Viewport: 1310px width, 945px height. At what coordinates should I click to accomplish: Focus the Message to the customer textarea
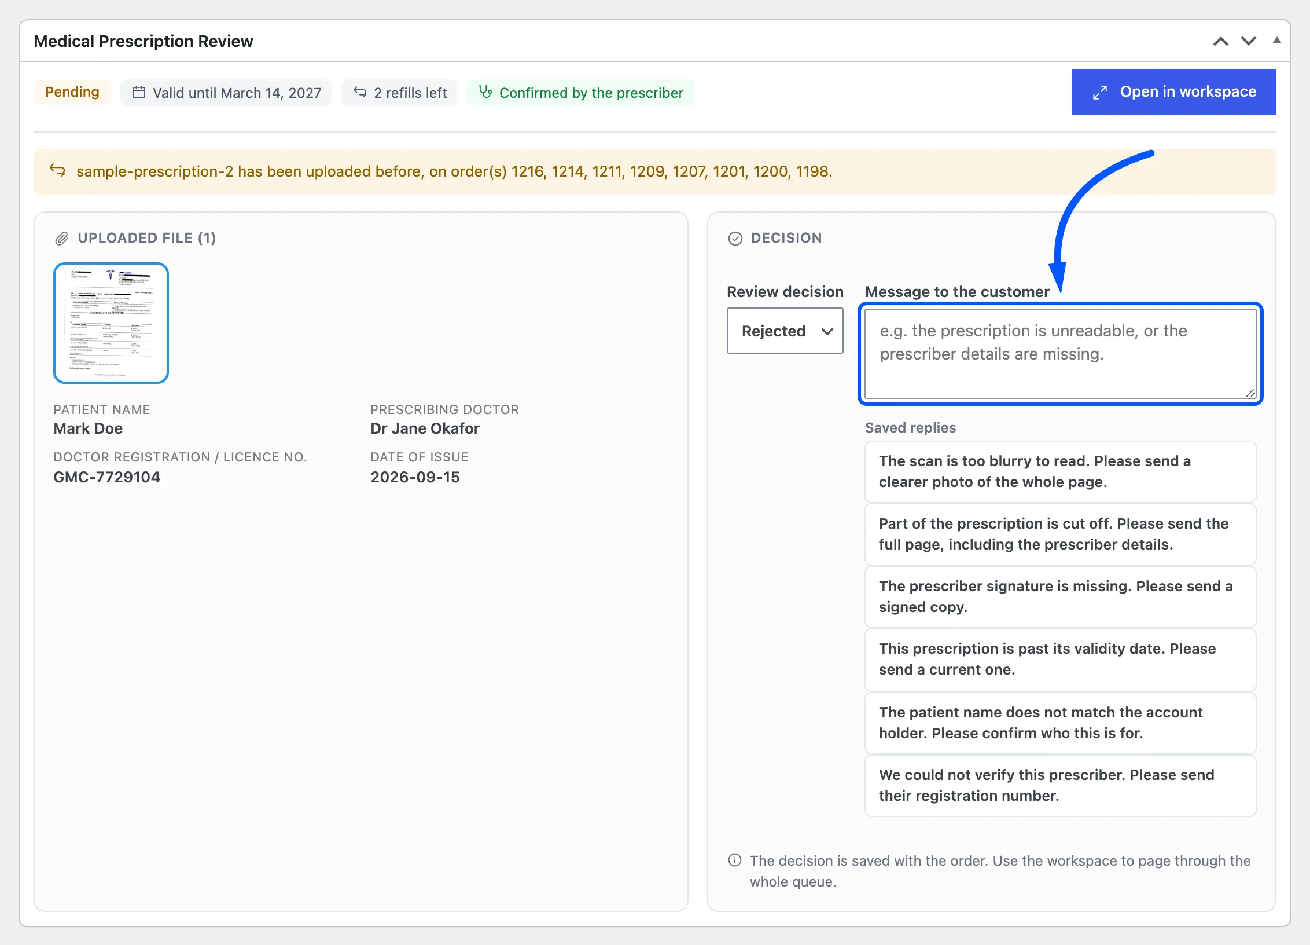[1060, 354]
